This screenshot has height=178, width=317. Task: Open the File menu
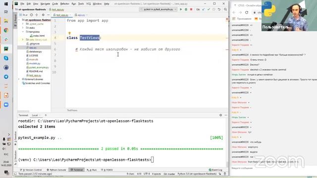click(22, 3)
